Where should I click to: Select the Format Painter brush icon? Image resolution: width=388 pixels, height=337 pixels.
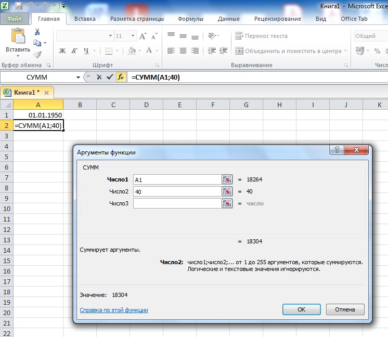[37, 54]
